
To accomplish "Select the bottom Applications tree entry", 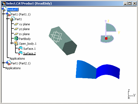I will pos(13,68).
